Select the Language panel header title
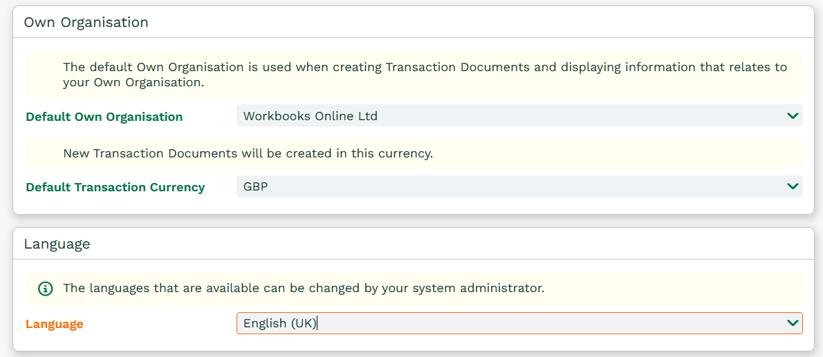823x357 pixels. coord(57,244)
